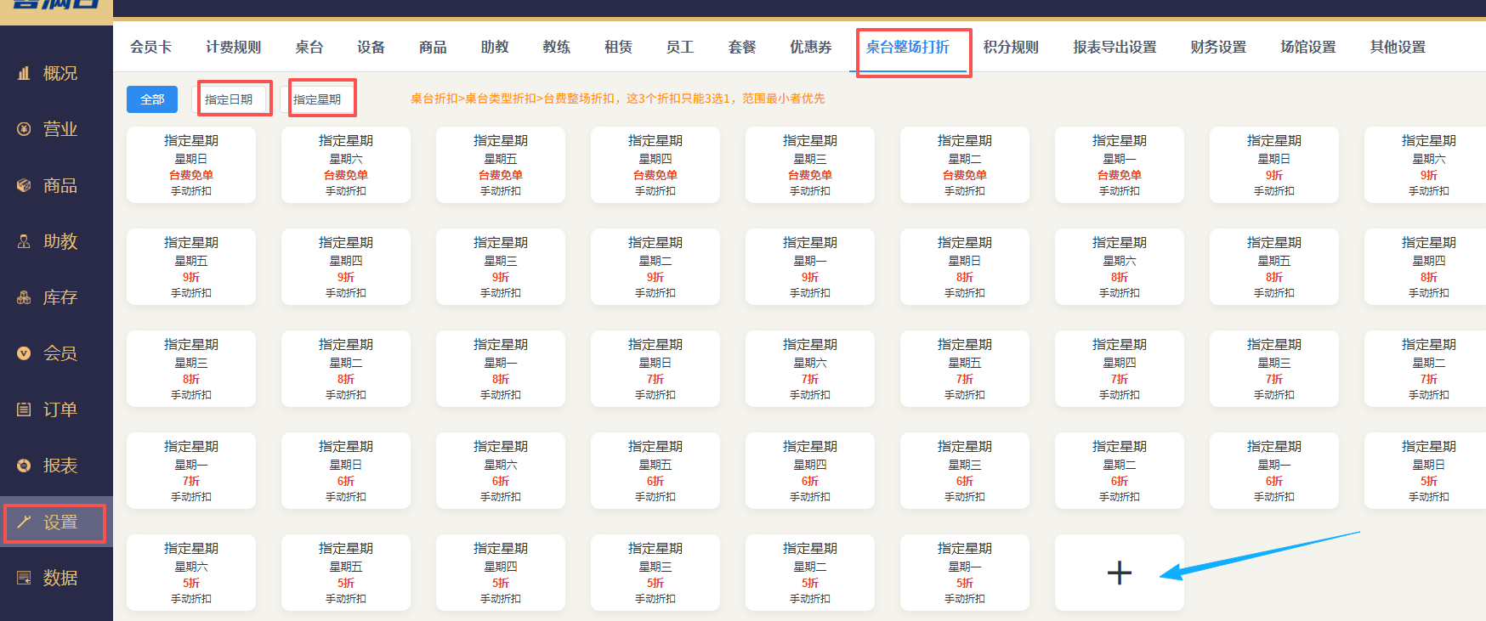Click the 概况 bar chart icon in sidebar
Image resolution: width=1486 pixels, height=621 pixels.
coord(24,73)
